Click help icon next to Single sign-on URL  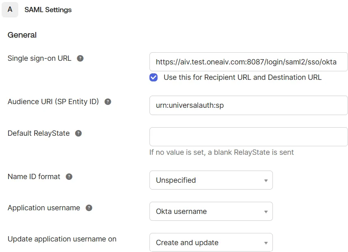(80, 58)
